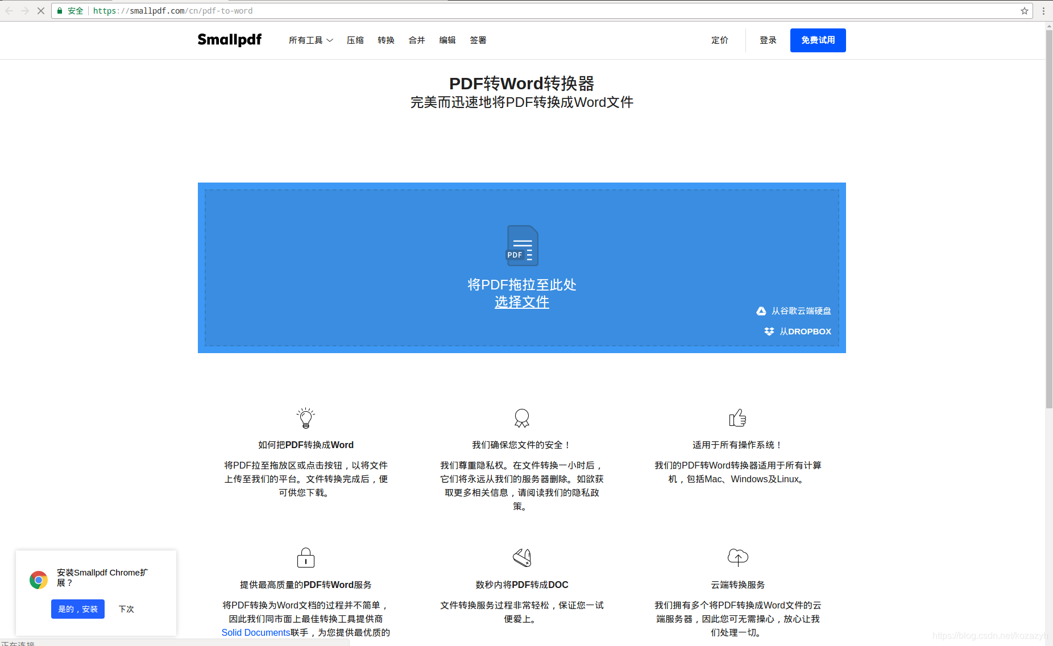Open the 编辑 menu item
Viewport: 1053px width, 646px height.
point(447,40)
